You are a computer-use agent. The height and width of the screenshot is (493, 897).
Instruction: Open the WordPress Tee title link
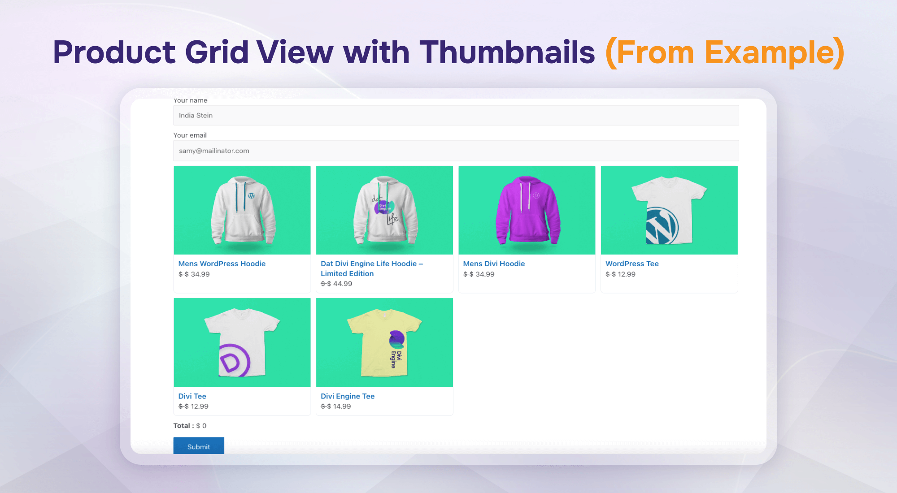632,264
